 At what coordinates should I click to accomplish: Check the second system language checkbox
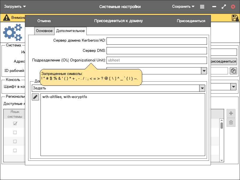pos(15,132)
